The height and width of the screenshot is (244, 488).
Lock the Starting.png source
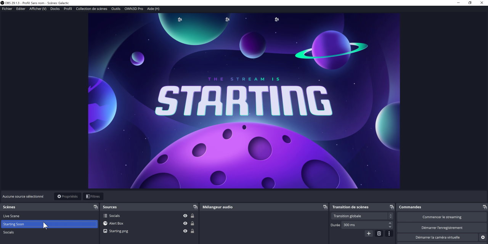[x=193, y=231]
